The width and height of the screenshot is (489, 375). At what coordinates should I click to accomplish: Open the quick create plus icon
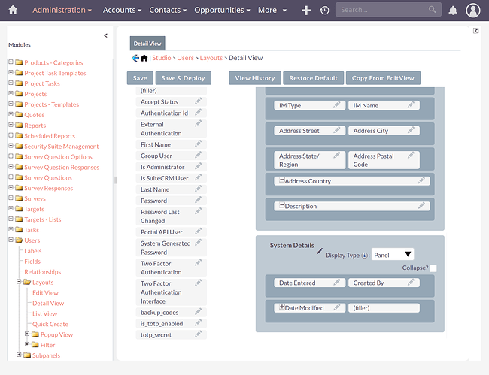tap(306, 11)
